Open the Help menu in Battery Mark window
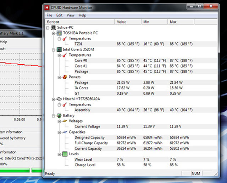Image resolution: width=227 pixels, height=183 pixels. [x=4, y=42]
